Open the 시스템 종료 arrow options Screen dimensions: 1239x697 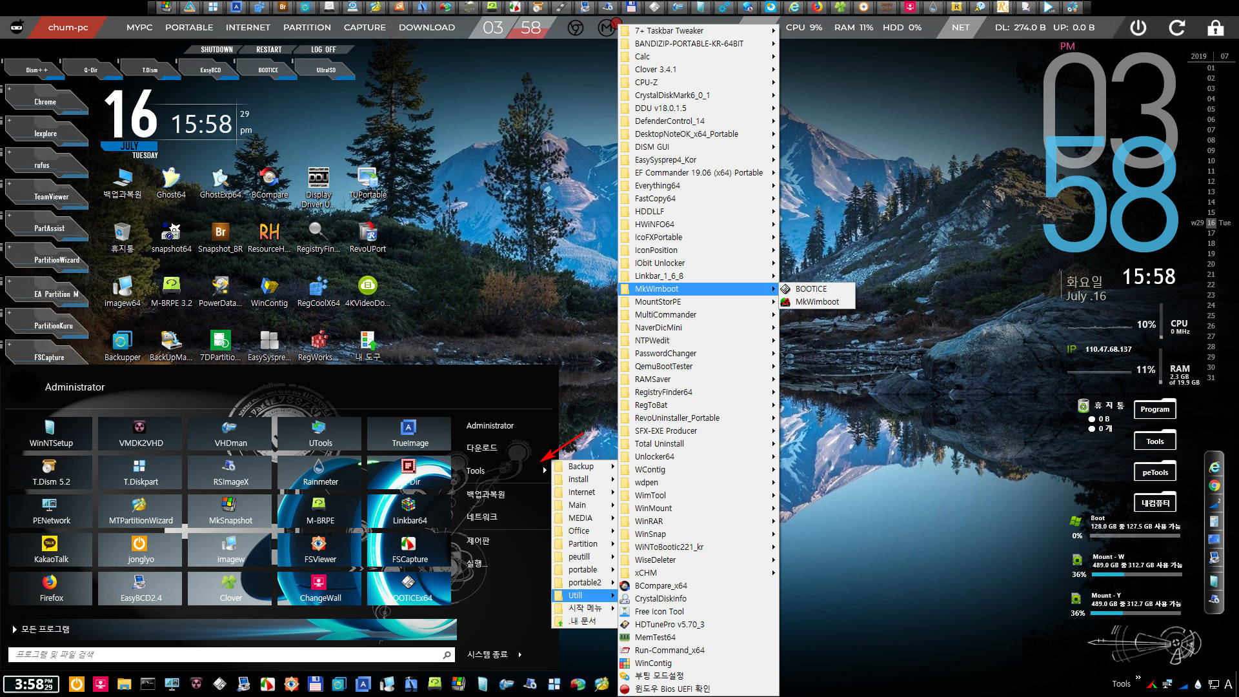point(519,654)
